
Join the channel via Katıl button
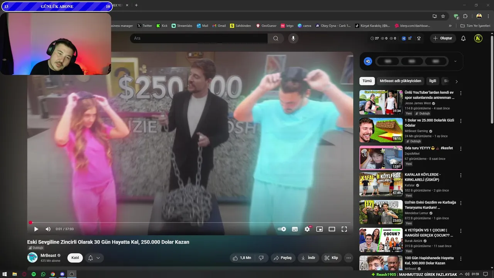75,258
